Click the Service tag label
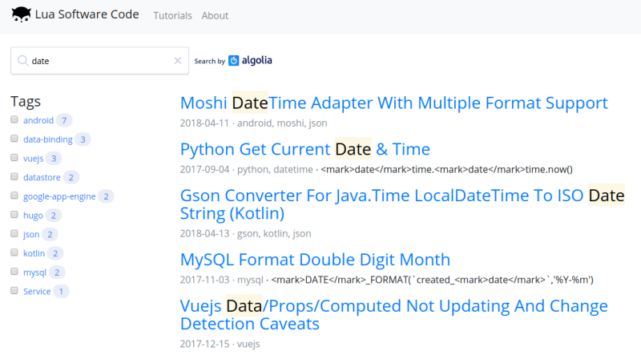 [x=37, y=291]
